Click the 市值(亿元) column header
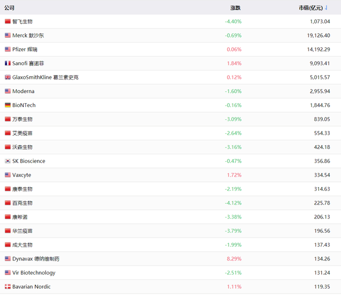The height and width of the screenshot is (295, 341). pos(311,8)
